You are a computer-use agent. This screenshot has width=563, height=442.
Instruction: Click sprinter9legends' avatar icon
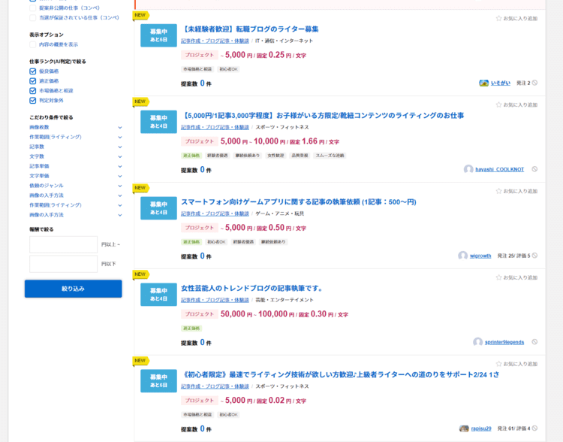[477, 342]
